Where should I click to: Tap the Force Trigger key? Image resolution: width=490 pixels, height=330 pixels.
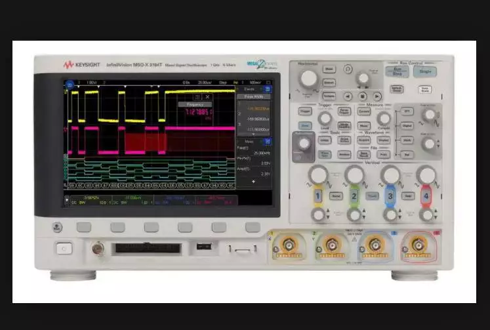coord(344,112)
